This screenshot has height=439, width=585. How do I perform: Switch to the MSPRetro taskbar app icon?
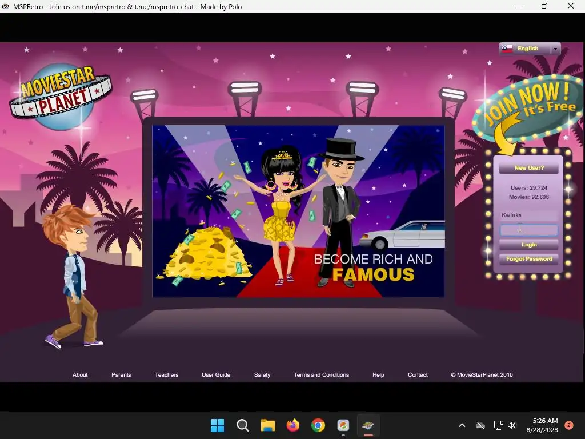point(368,425)
